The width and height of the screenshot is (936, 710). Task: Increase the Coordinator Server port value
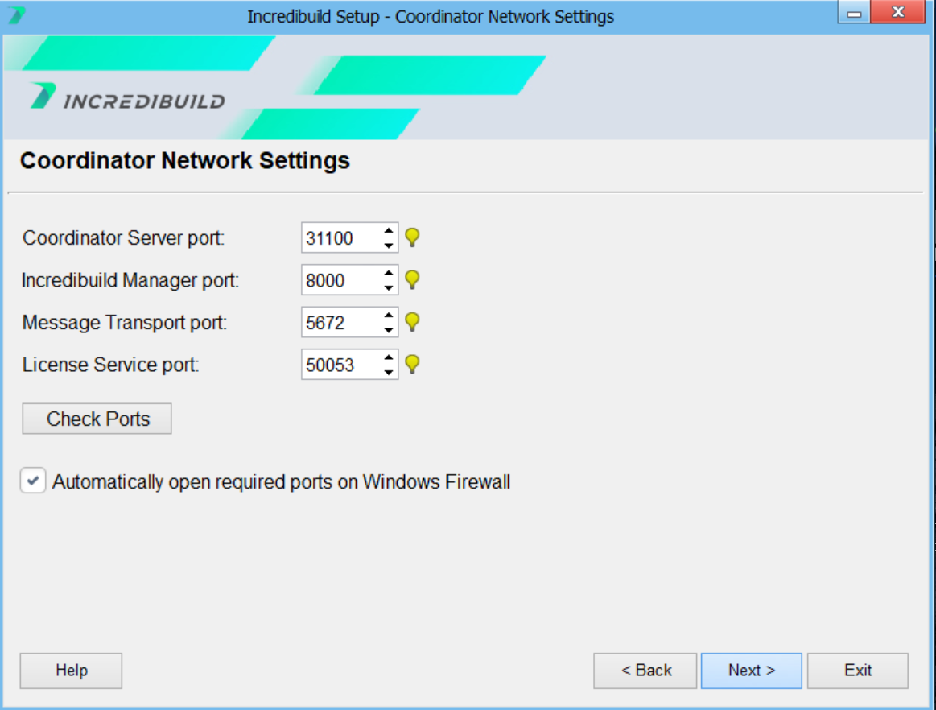pyautogui.click(x=389, y=231)
